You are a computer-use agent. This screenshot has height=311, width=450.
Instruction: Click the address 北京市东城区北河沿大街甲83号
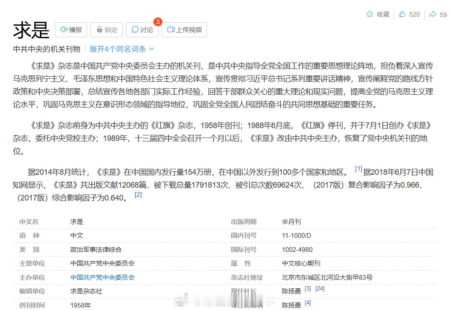[x=327, y=278]
